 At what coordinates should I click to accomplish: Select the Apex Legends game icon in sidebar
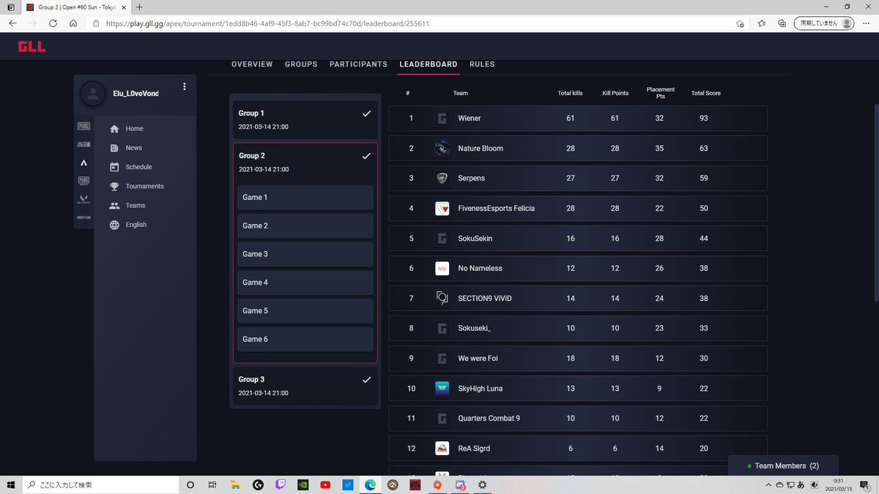tap(84, 162)
